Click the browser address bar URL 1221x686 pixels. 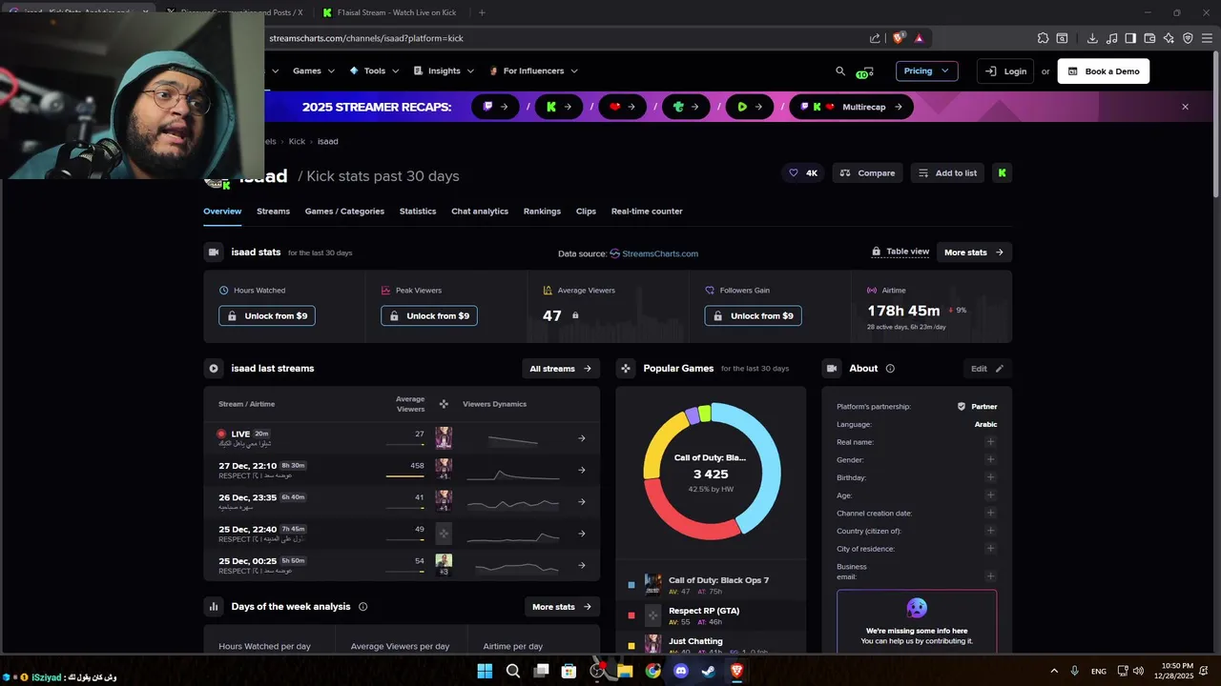tap(366, 38)
